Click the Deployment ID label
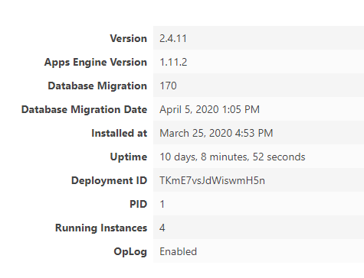Screen dimensions: 364x278 [x=110, y=181]
